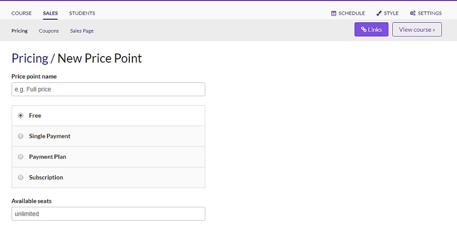Open the Sales Page sub-tab

82,31
